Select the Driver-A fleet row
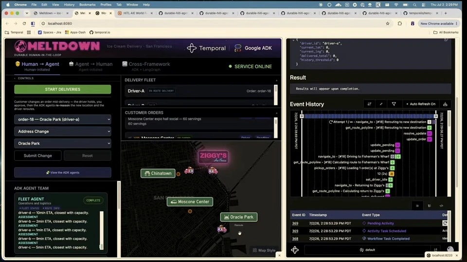 199,91
